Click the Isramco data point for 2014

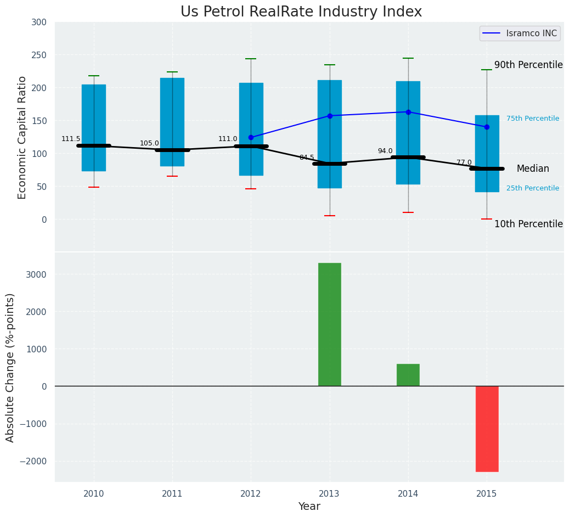408,112
